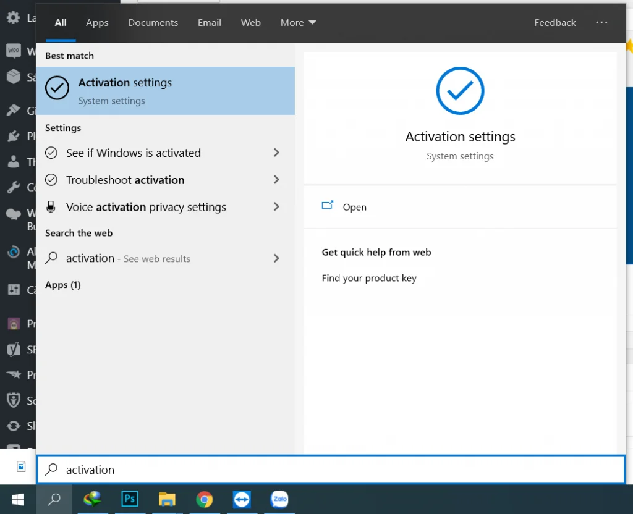Open Zalo app in taskbar
This screenshot has width=633, height=514.
(279, 499)
